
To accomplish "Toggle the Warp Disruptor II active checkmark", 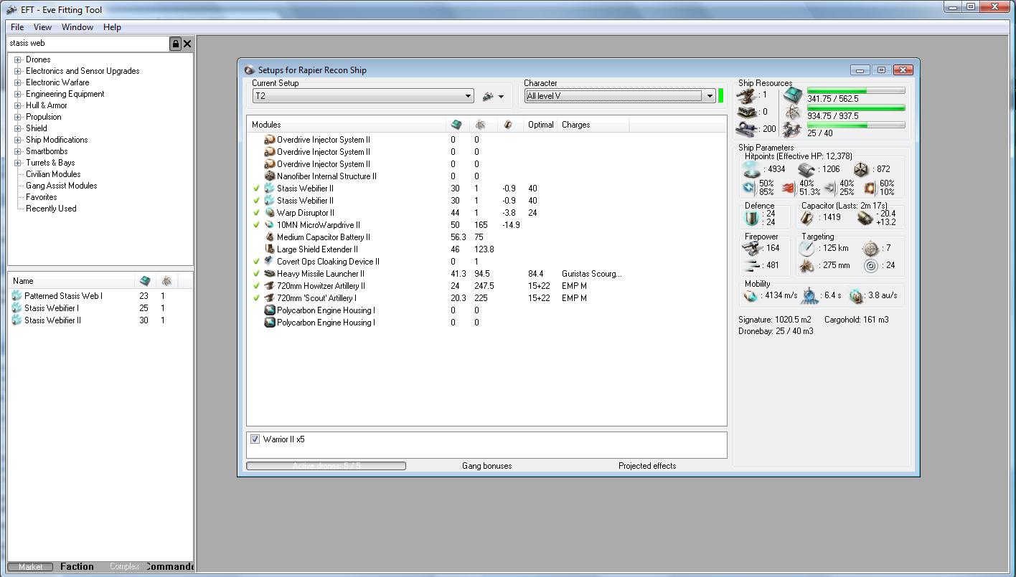I will tap(256, 213).
